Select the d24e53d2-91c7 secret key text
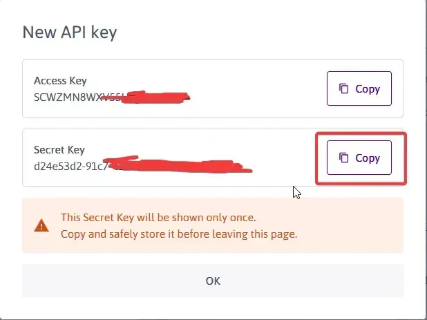The image size is (427, 320). coord(70,167)
